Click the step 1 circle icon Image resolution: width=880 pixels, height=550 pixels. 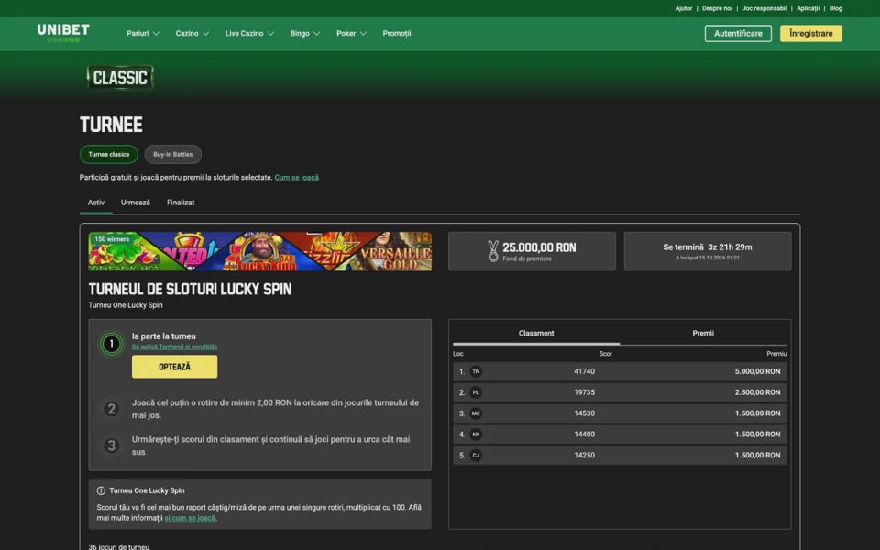[111, 344]
